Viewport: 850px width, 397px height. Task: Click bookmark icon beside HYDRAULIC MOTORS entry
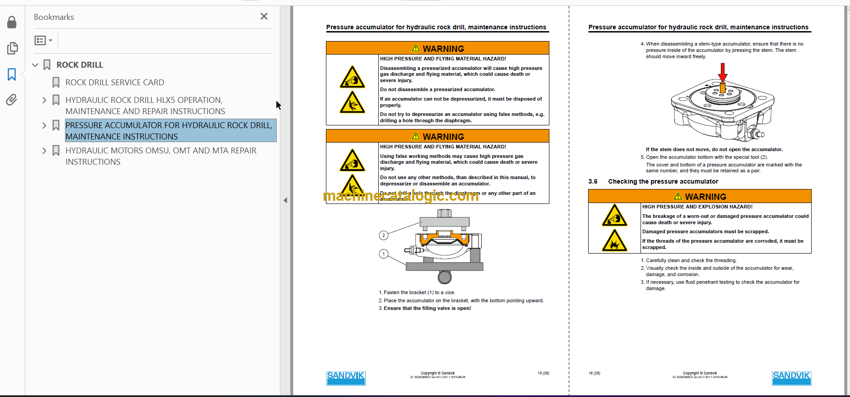[56, 151]
